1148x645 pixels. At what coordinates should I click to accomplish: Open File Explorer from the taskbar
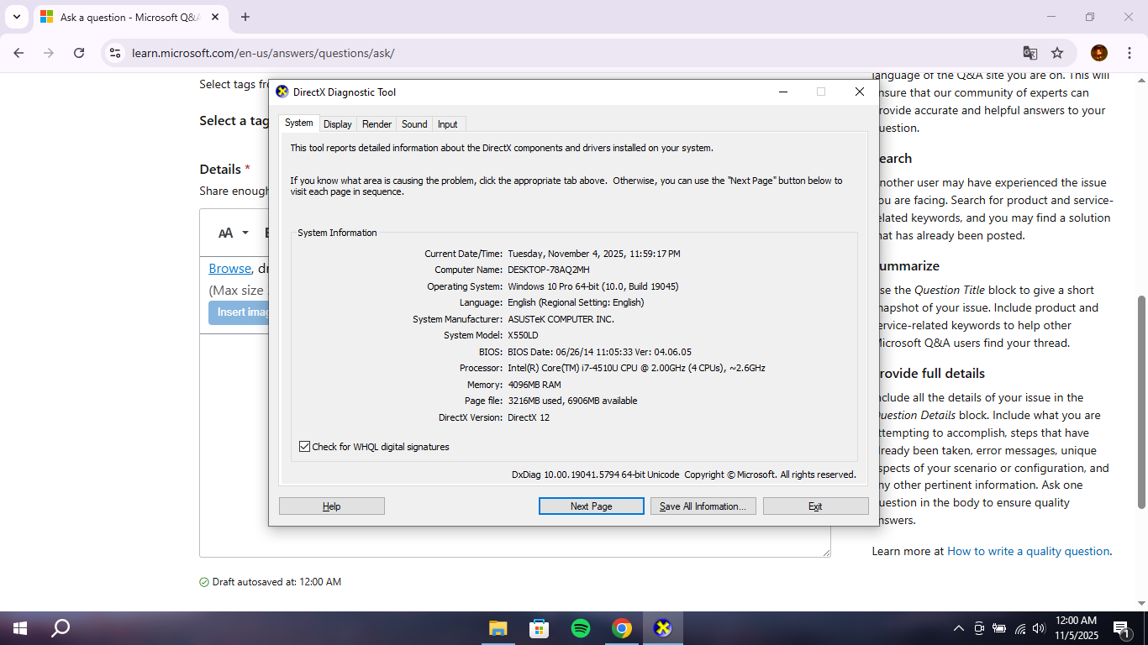coord(498,628)
